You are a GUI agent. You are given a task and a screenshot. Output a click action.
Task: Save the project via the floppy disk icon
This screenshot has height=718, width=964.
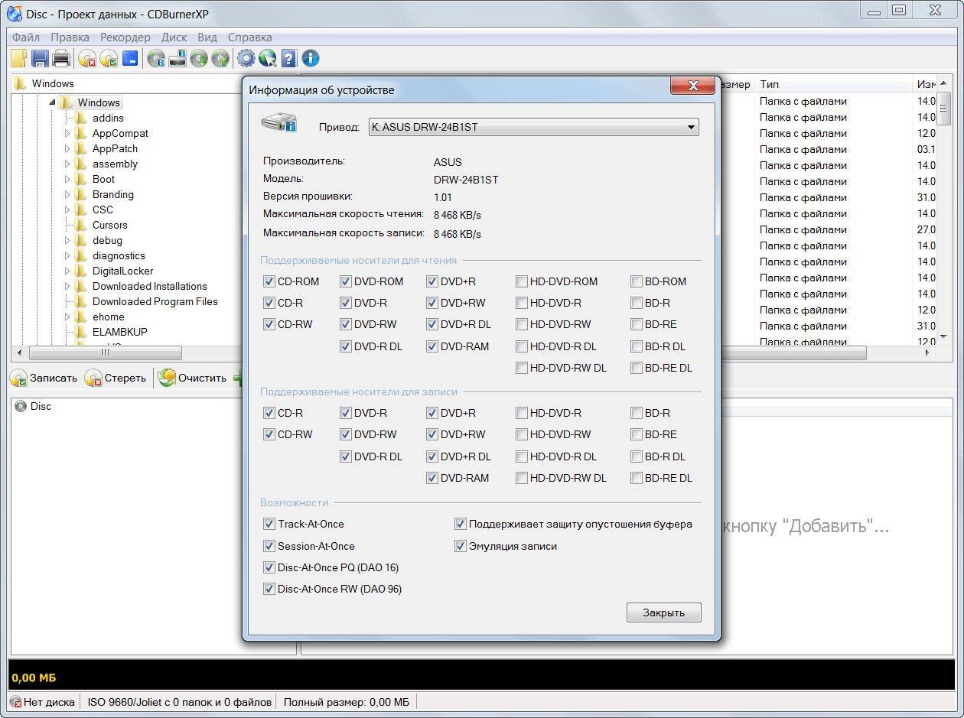pyautogui.click(x=40, y=58)
